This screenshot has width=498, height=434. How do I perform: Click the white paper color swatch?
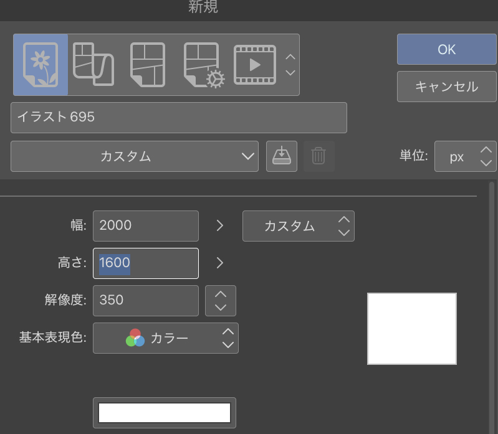[x=165, y=413]
